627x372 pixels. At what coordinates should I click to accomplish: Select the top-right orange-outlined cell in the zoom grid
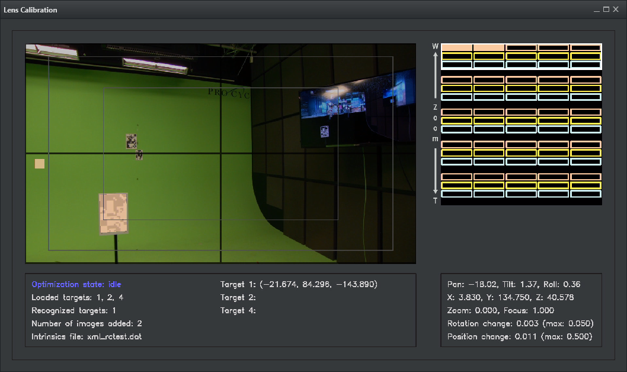(x=585, y=47)
